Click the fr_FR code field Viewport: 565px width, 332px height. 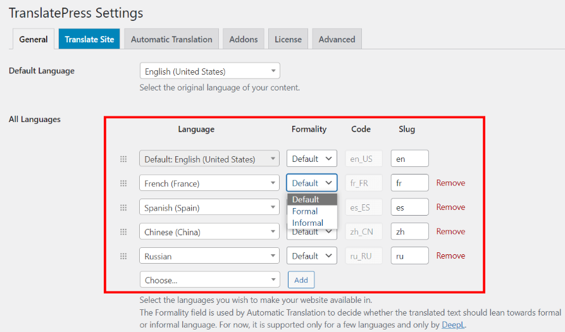click(x=364, y=183)
